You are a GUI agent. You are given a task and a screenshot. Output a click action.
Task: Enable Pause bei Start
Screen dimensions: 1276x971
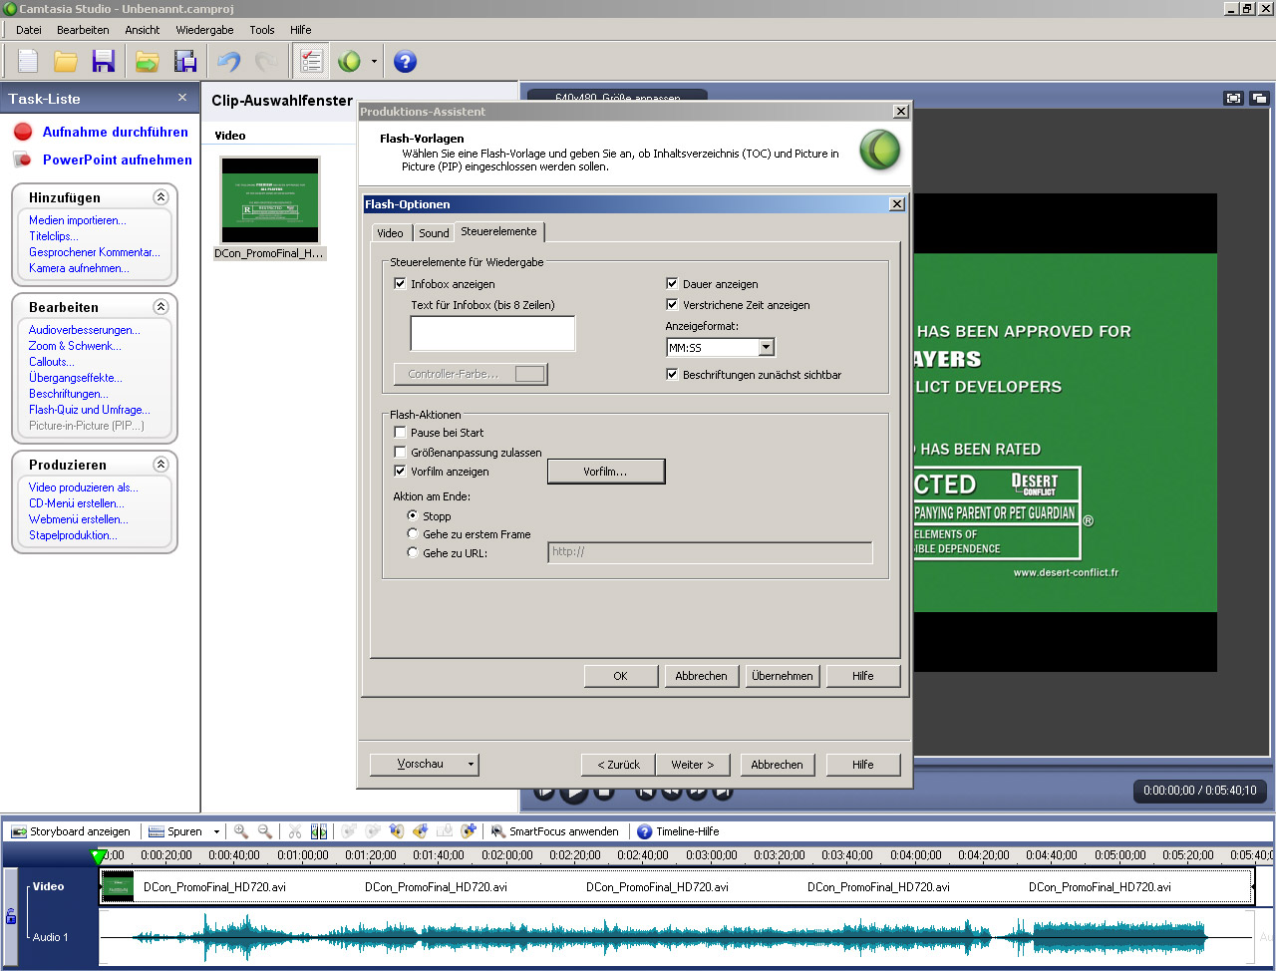tap(400, 433)
